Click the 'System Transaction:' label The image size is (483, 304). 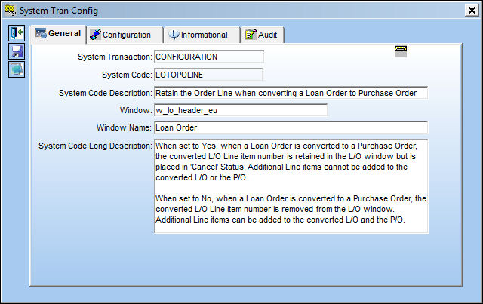(115, 57)
